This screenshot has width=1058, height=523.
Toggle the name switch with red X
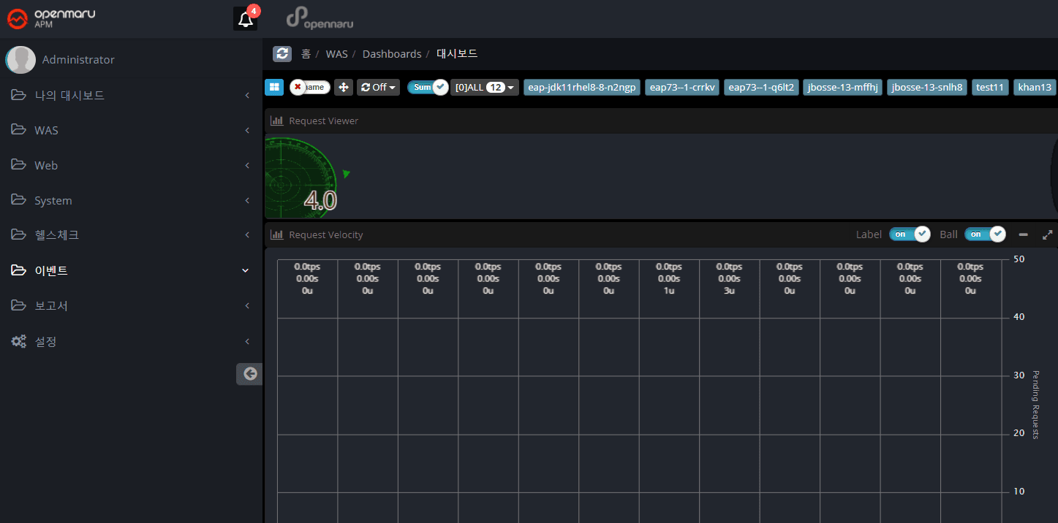pyautogui.click(x=310, y=88)
